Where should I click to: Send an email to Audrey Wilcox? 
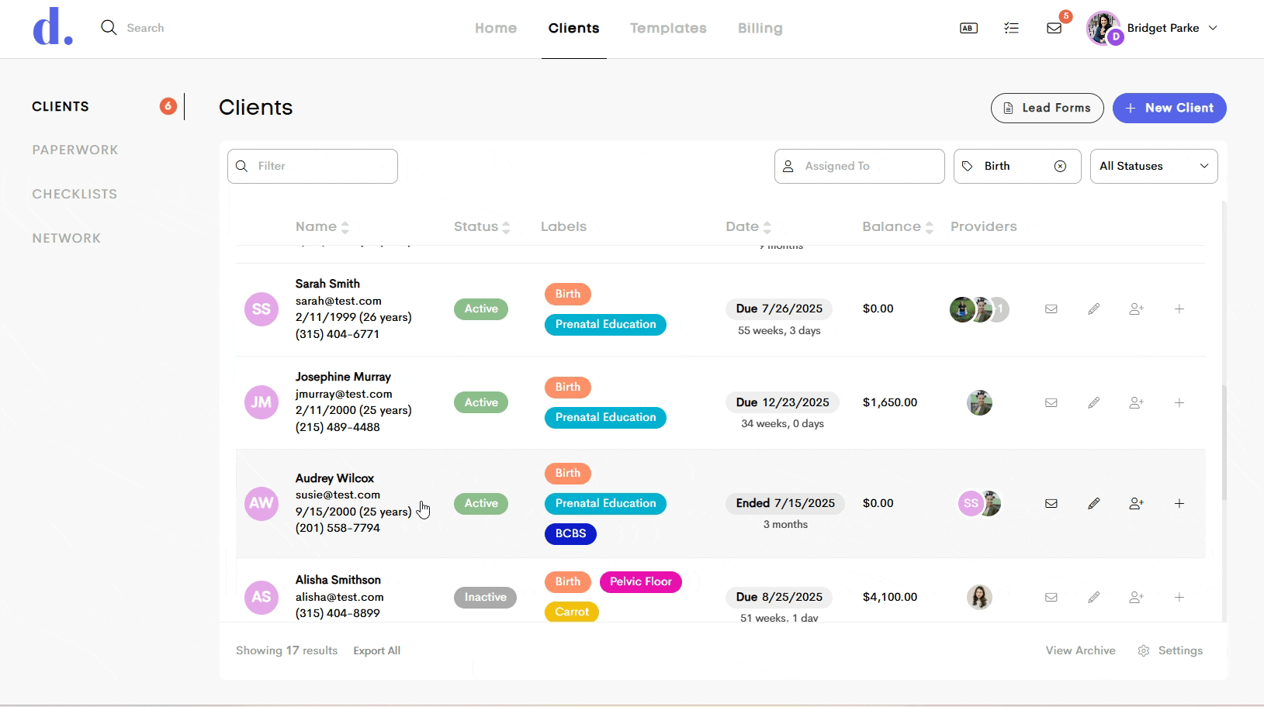(x=1051, y=503)
